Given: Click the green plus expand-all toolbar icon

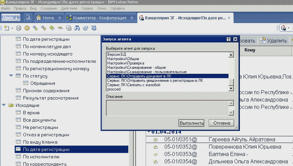Looking at the screenshot, I should [52, 28].
